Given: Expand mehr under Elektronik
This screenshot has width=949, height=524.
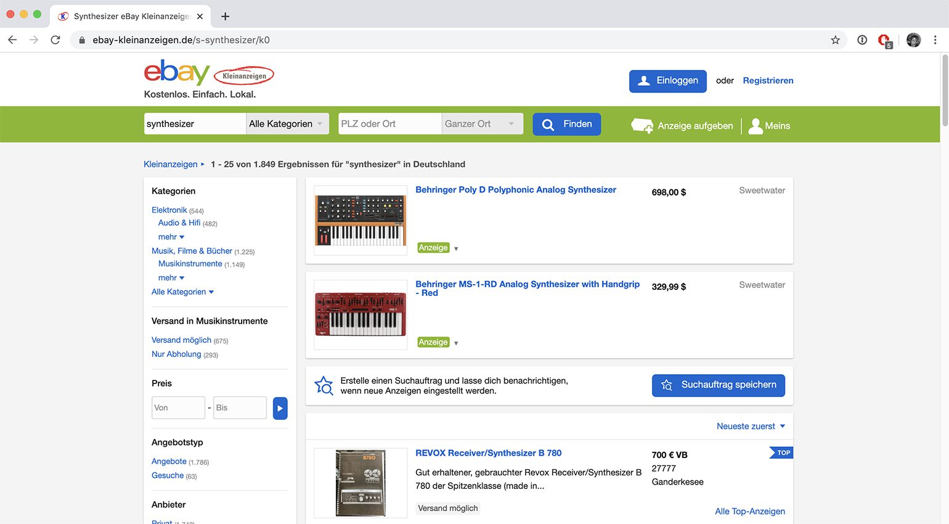Looking at the screenshot, I should point(171,237).
